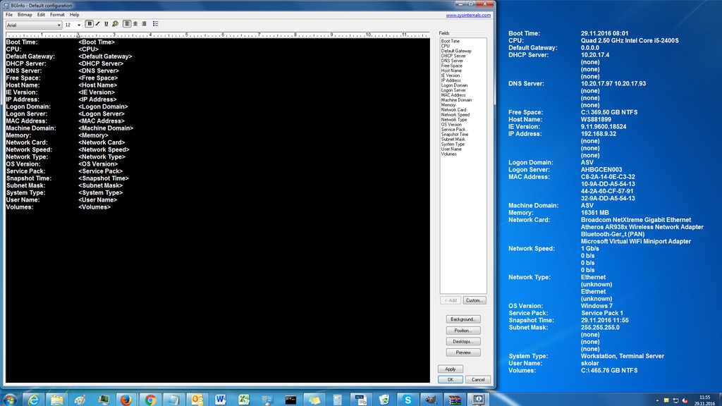Click the Apply button

pyautogui.click(x=451, y=369)
